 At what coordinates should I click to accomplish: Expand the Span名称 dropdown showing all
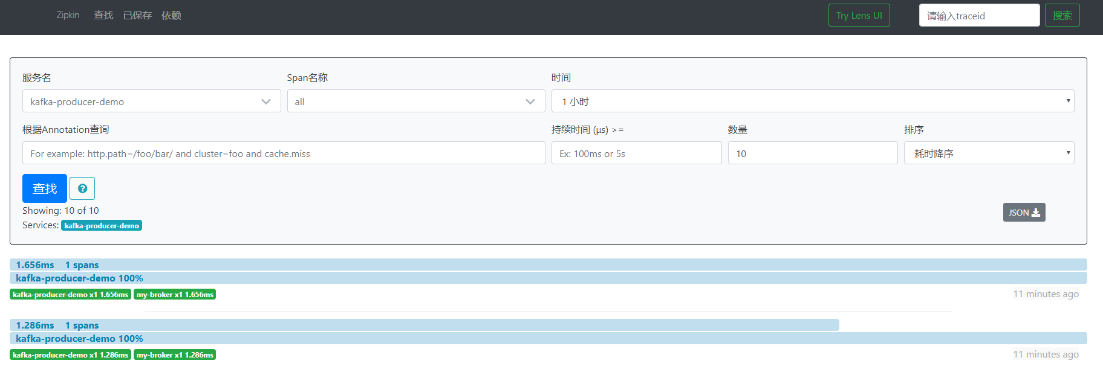pos(415,101)
